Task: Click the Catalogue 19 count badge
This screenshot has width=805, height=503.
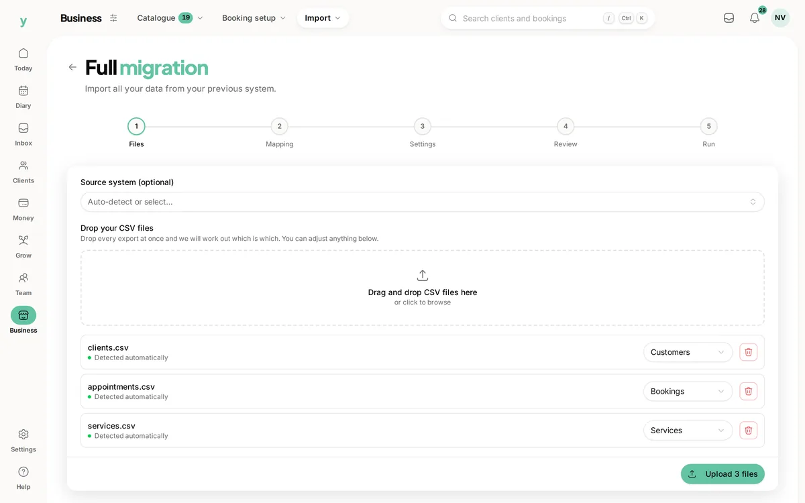Action: click(186, 17)
